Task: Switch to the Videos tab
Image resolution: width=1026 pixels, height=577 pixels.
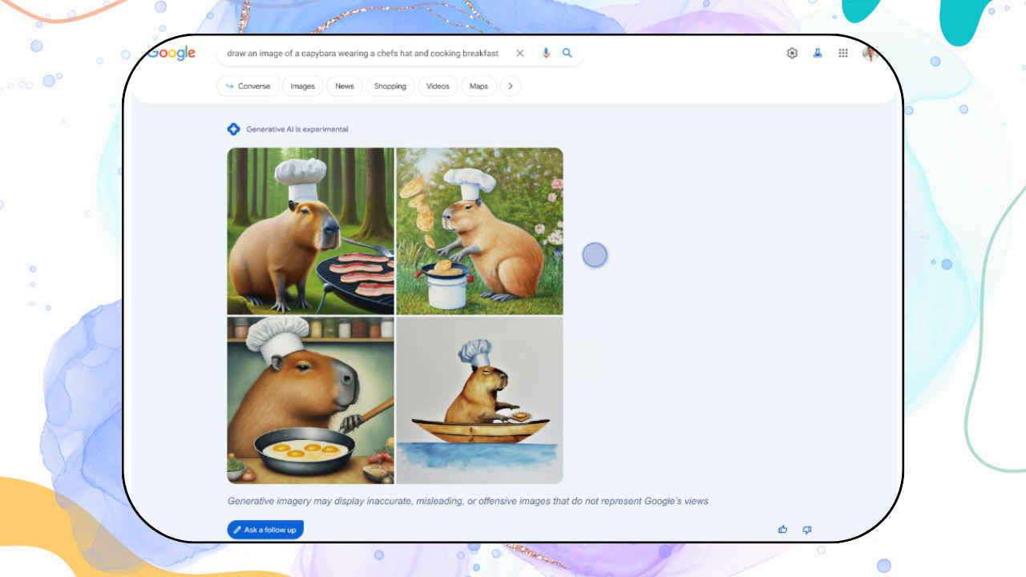Action: pos(438,86)
